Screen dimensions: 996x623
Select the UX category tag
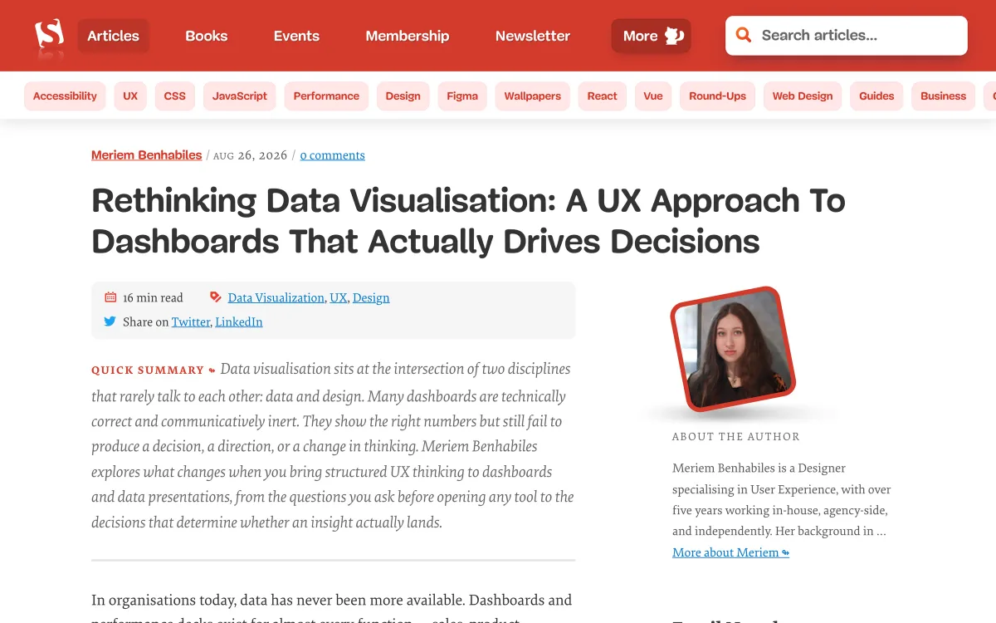coord(130,96)
